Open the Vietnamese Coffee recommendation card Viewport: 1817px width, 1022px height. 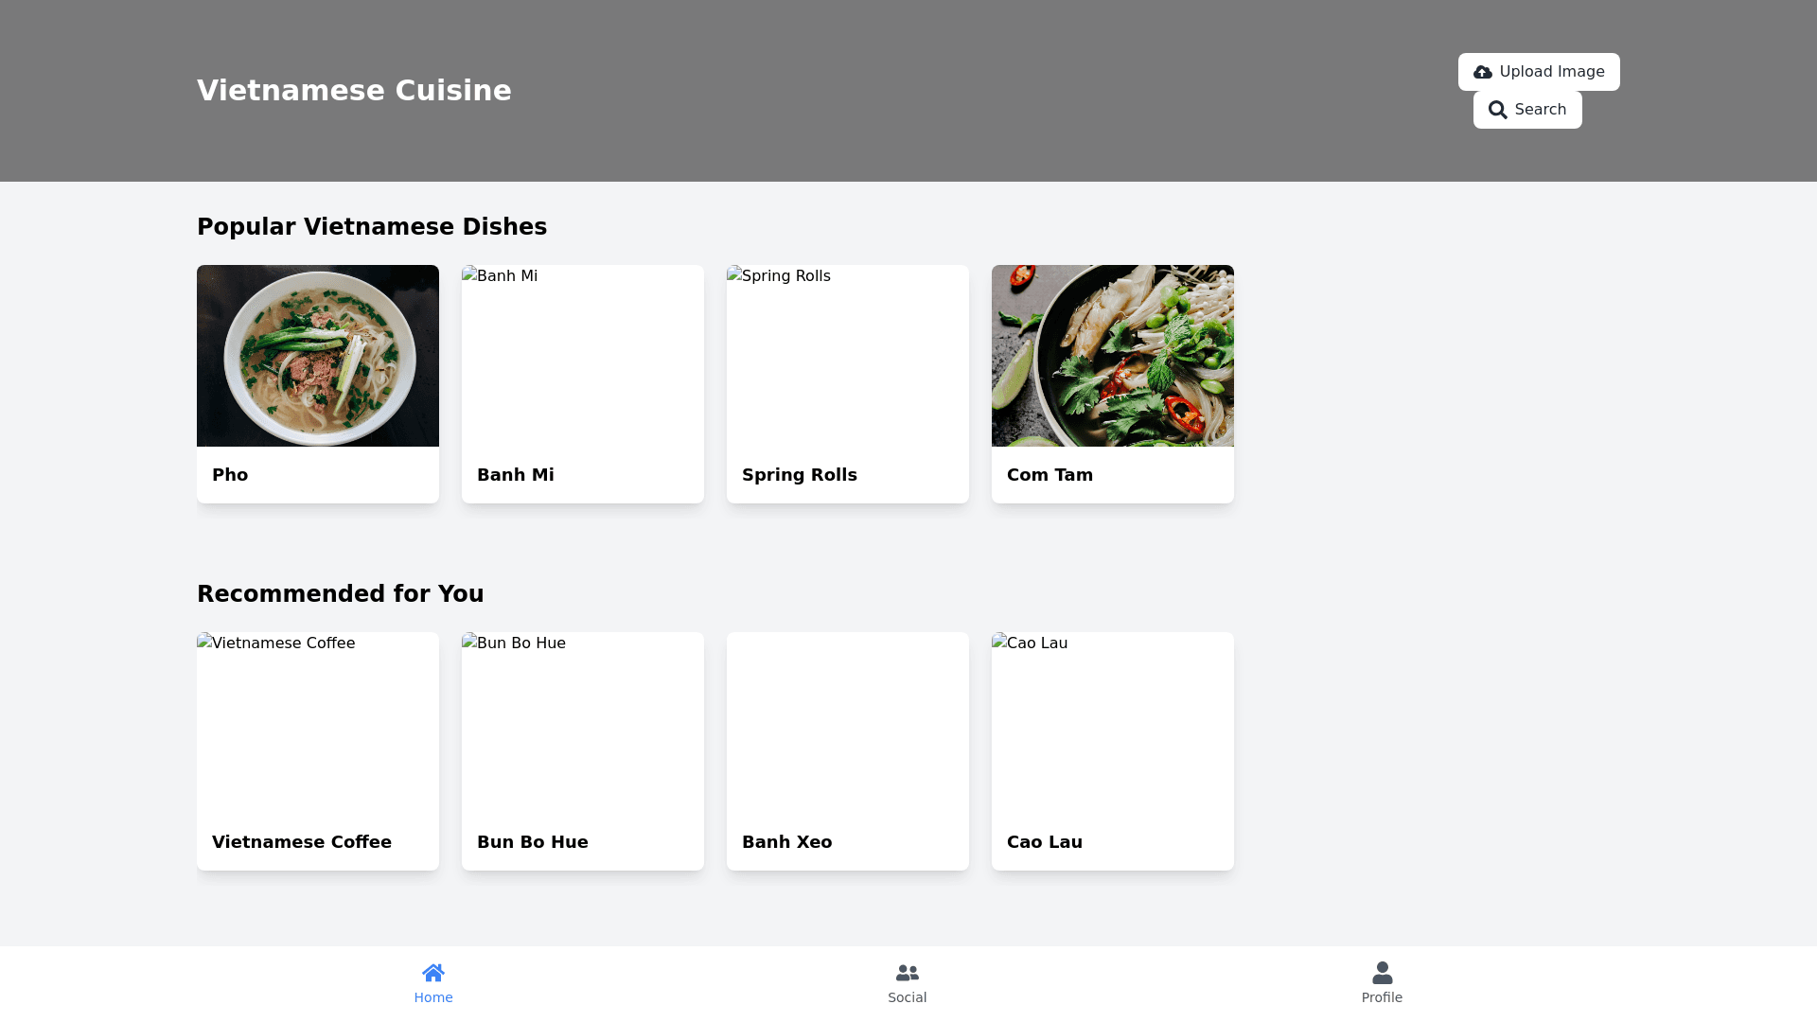click(x=318, y=751)
